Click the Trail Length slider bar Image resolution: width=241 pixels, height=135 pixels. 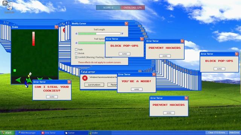pyautogui.click(x=99, y=33)
